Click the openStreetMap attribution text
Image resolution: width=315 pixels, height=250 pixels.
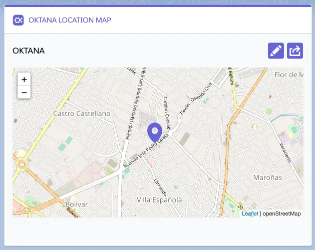click(x=281, y=213)
